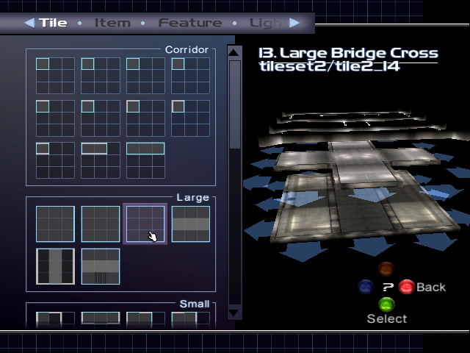
Task: Select third Corridor tile in second row
Action: pos(145,118)
